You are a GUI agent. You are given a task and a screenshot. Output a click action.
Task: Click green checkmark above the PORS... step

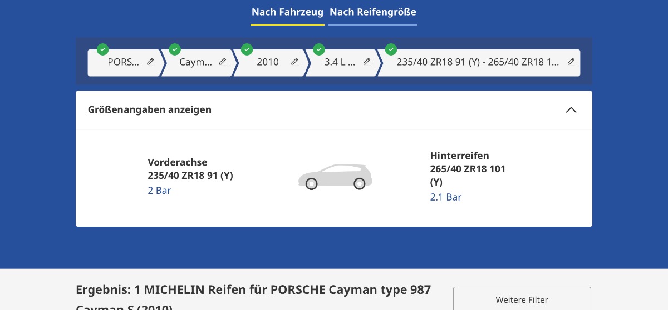tap(102, 49)
